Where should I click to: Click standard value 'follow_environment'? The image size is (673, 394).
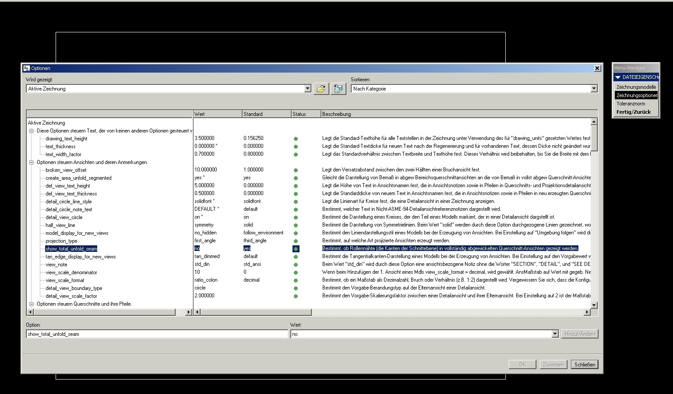pos(264,233)
